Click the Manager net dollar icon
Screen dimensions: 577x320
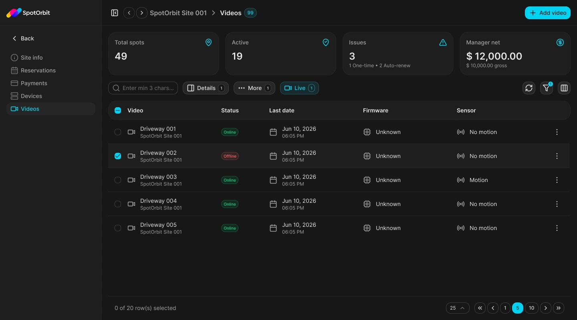point(560,42)
